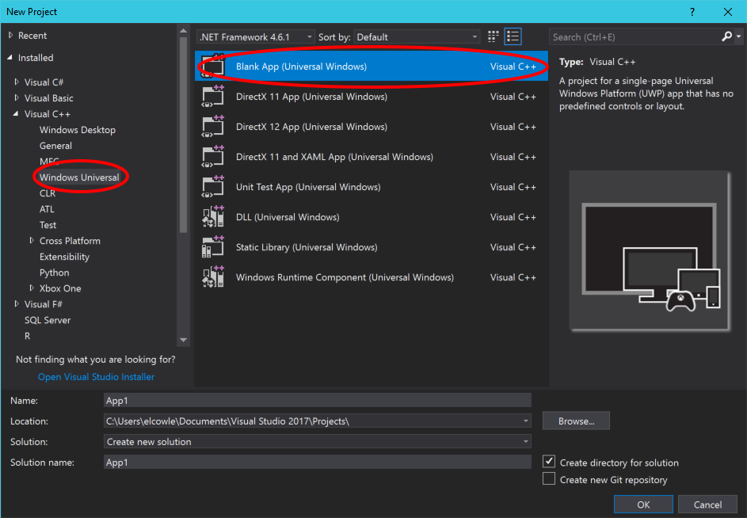Click the DLL (Universal Windows) template icon
The width and height of the screenshot is (747, 518).
click(212, 217)
